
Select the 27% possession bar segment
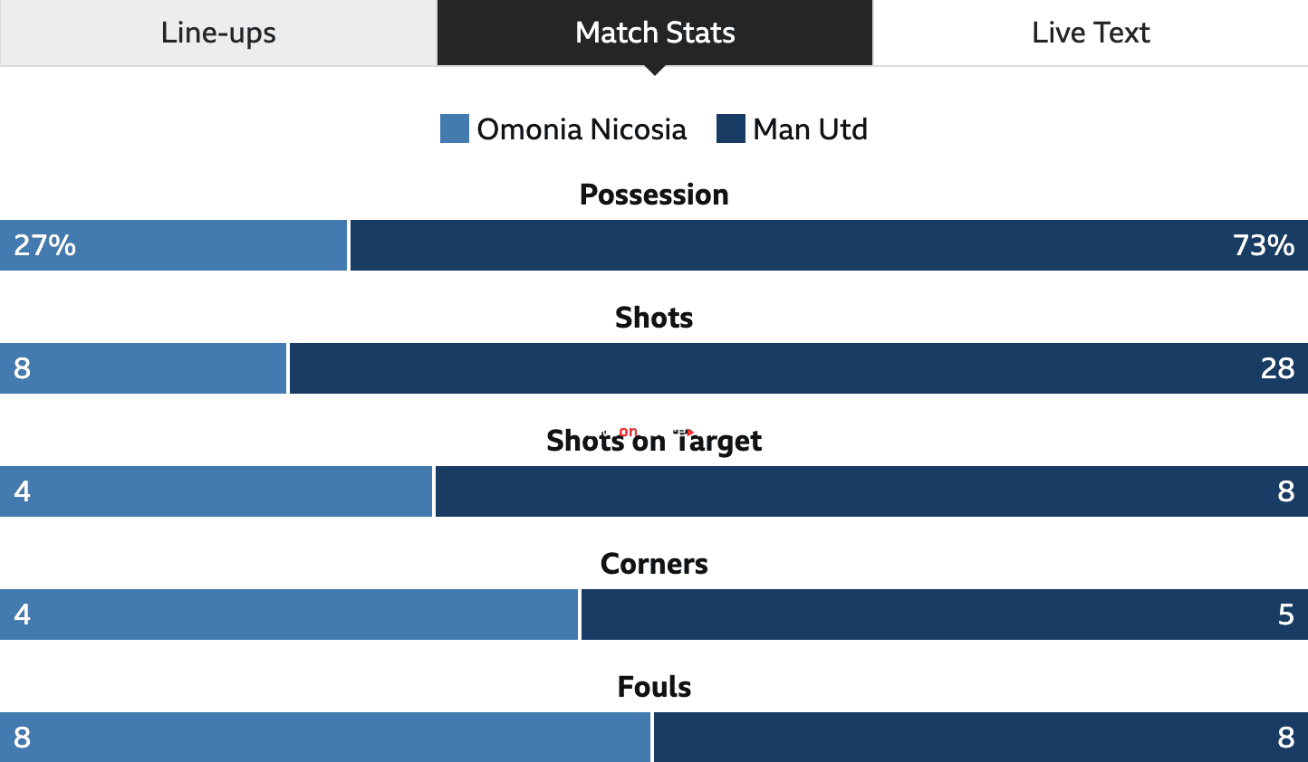(x=173, y=245)
